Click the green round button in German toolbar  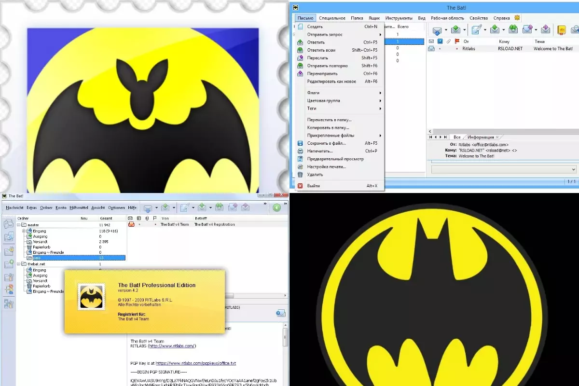pos(276,207)
